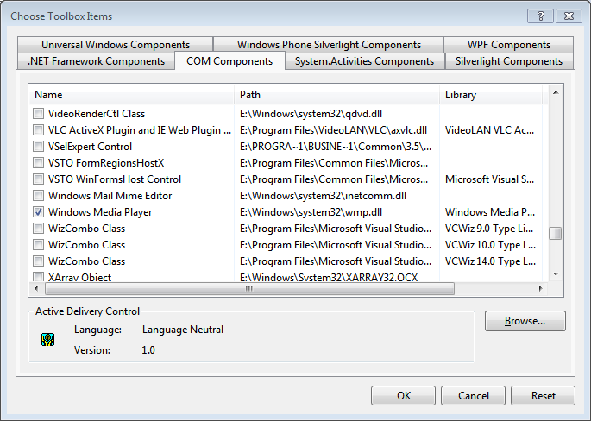Click the Active Delivery Control component icon
Screen dimensions: 591x421
coord(48,340)
